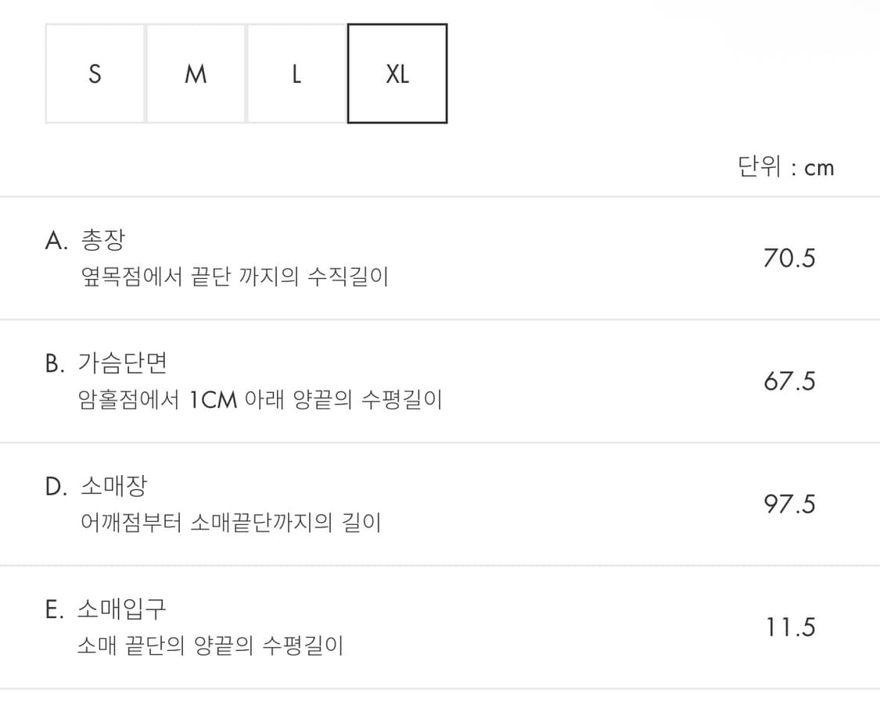This screenshot has width=880, height=704.
Task: Click the 97.5 sleeve length value
Action: 789,504
